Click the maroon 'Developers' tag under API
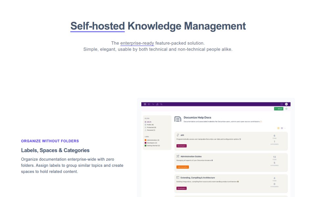This screenshot has width=316, height=197. click(182, 146)
